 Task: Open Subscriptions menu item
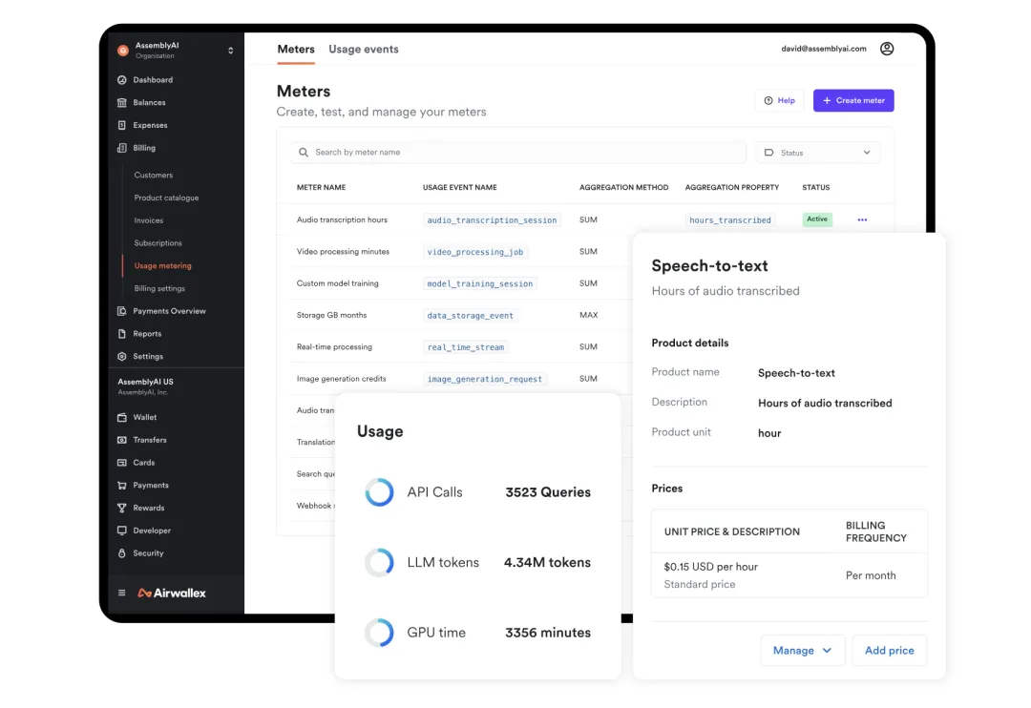coord(158,243)
